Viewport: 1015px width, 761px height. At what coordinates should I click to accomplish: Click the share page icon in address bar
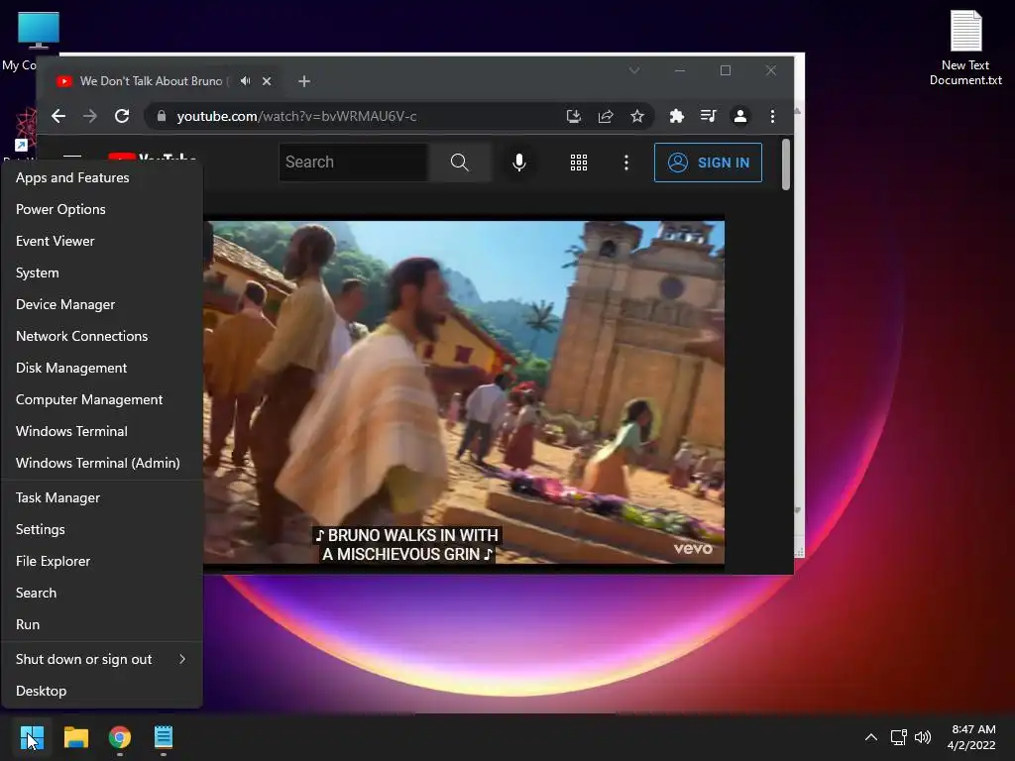606,116
